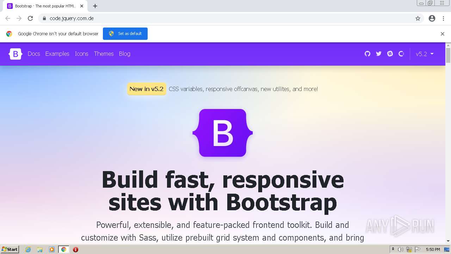Dismiss the default browser notification bar
451x254 pixels.
[x=443, y=34]
